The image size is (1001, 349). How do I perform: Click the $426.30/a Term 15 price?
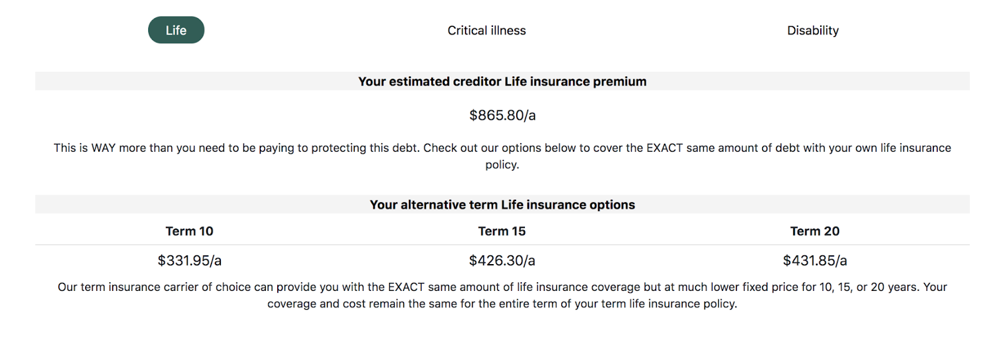tap(502, 261)
